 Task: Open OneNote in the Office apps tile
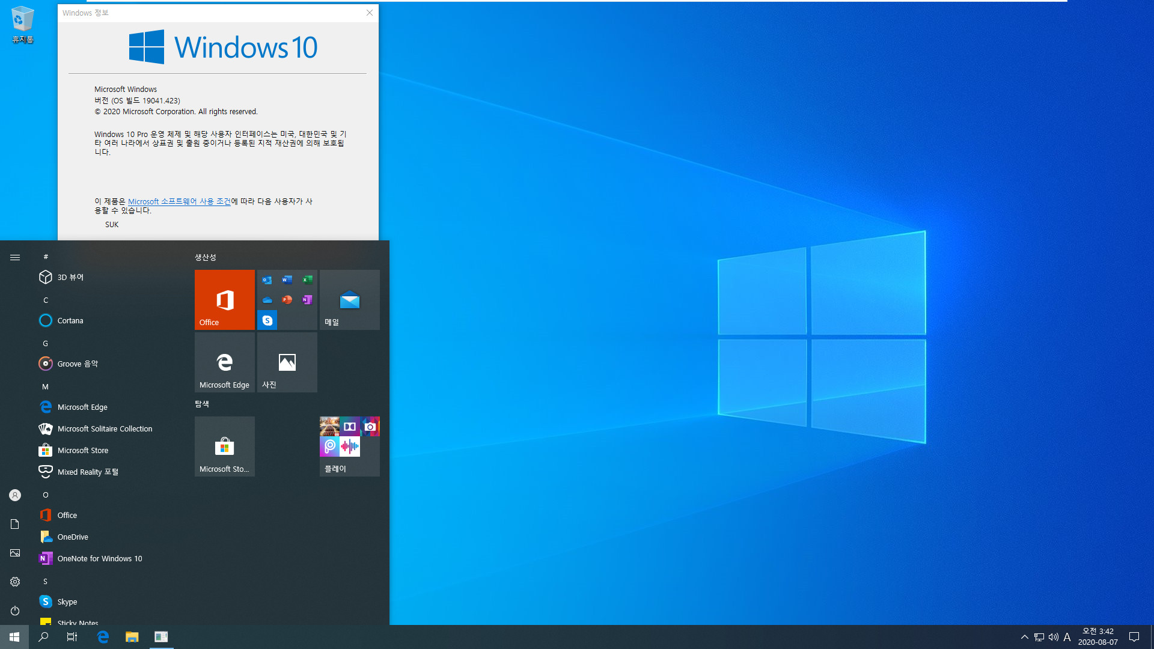pyautogui.click(x=307, y=299)
